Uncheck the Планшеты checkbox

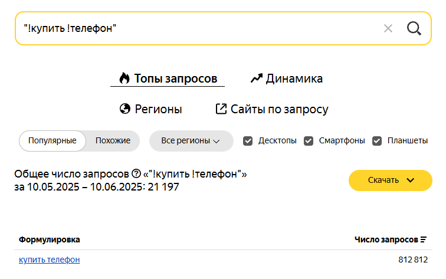click(x=377, y=141)
